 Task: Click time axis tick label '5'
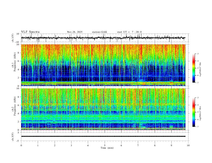coord(105,145)
